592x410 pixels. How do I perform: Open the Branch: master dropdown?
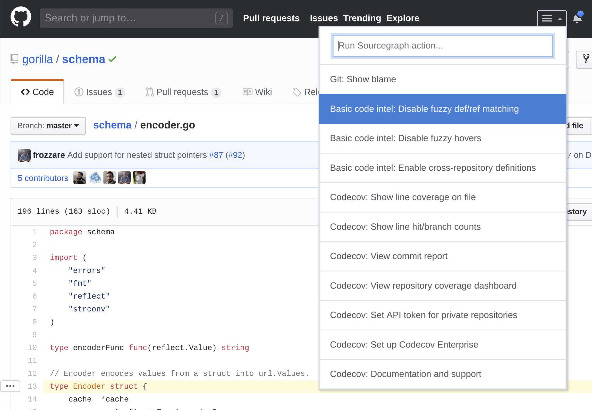point(48,126)
